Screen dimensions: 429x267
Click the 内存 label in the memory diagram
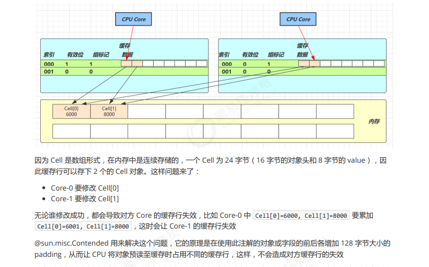coord(374,121)
